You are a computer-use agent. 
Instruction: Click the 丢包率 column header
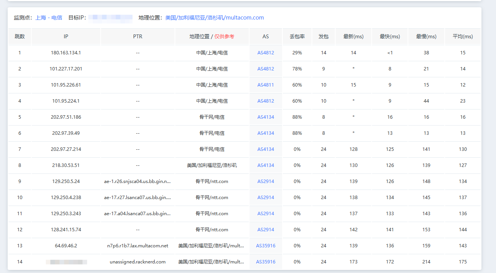point(297,36)
